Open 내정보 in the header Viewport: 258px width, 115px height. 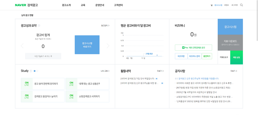pyautogui.click(x=227, y=5)
